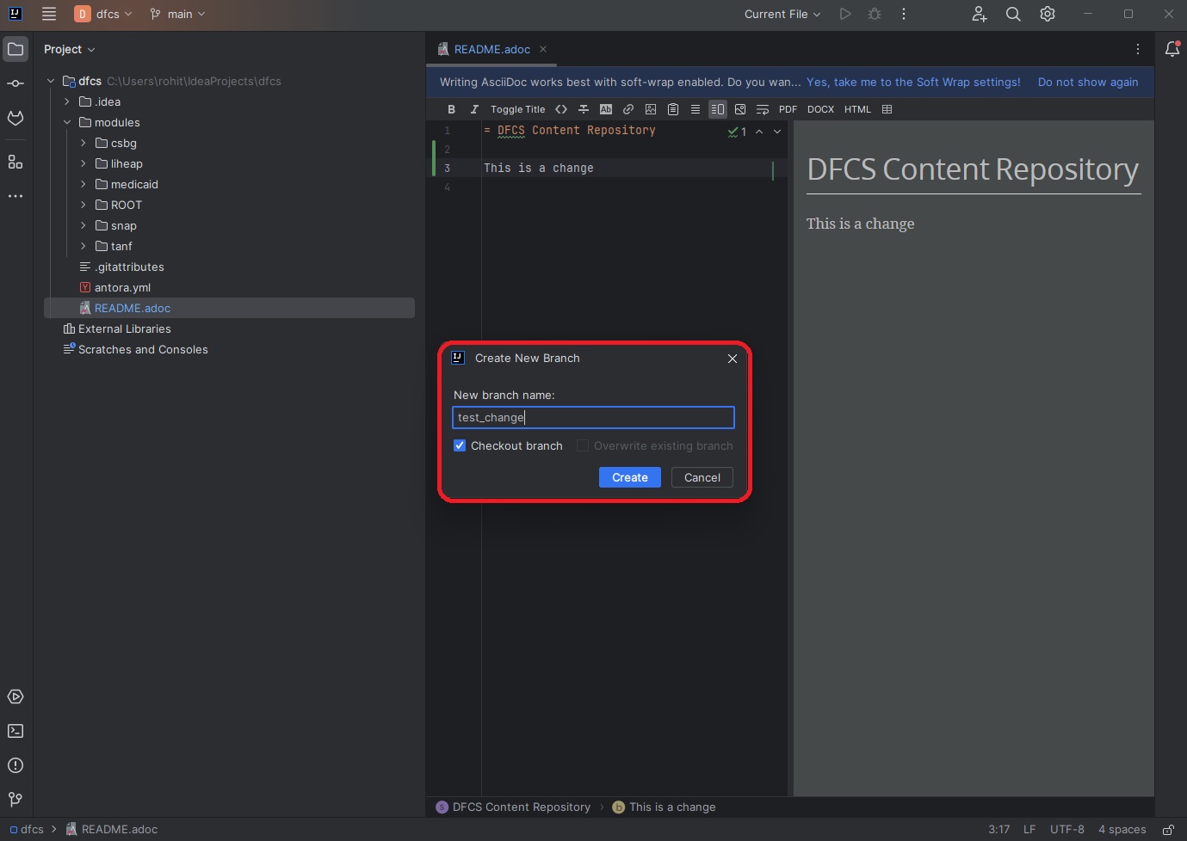
Task: Expand the tanf folder
Action: pos(83,246)
